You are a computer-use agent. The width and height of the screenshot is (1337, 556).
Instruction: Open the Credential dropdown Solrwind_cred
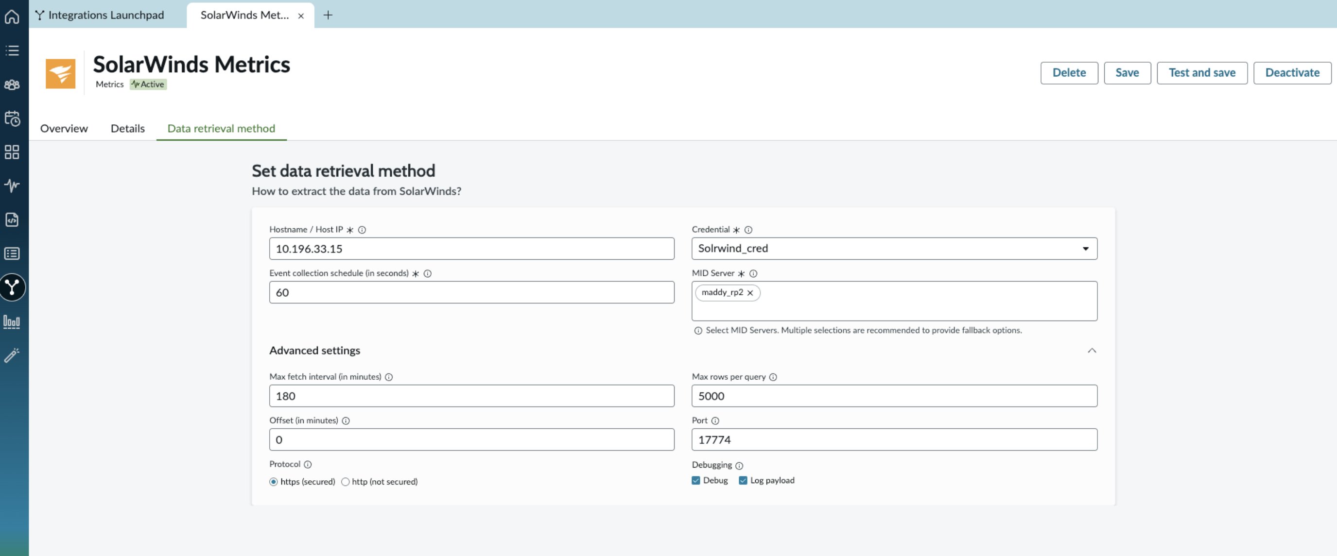(x=894, y=249)
